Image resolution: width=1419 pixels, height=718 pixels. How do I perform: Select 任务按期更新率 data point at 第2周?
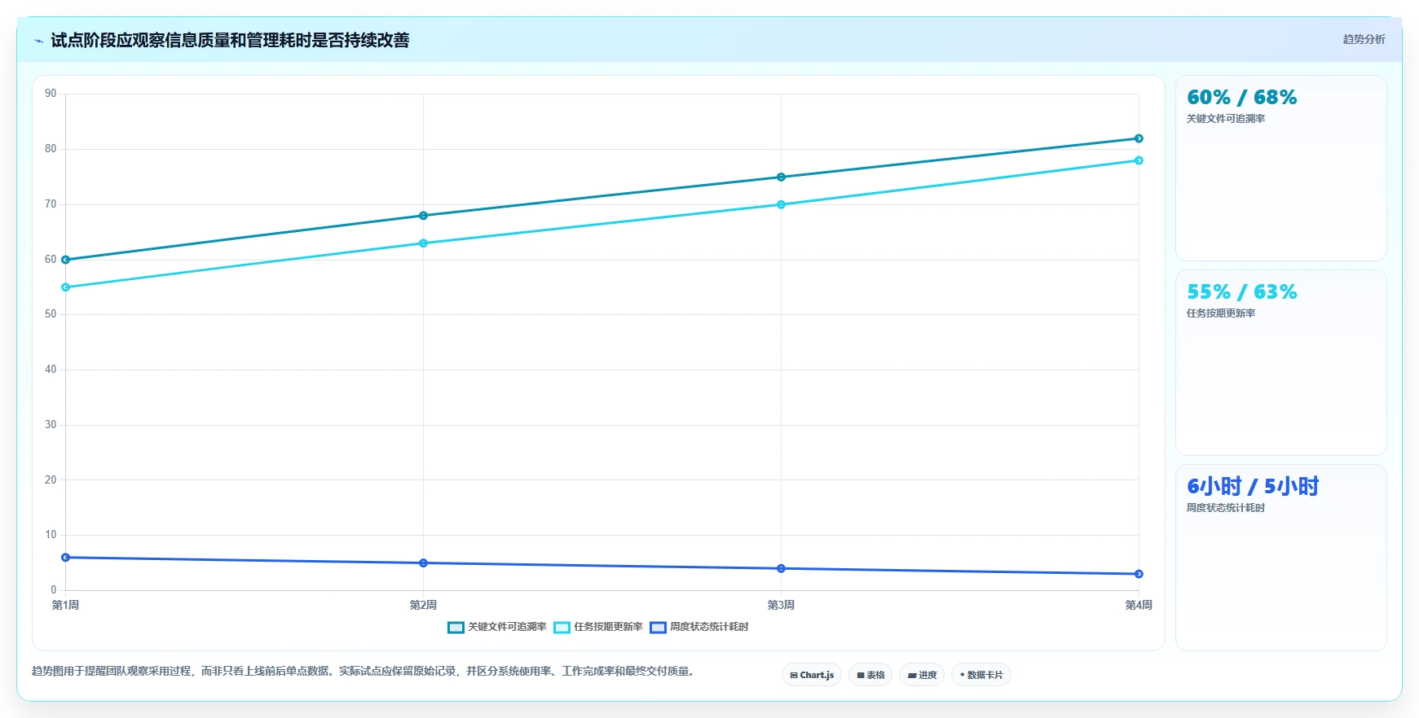tap(423, 243)
